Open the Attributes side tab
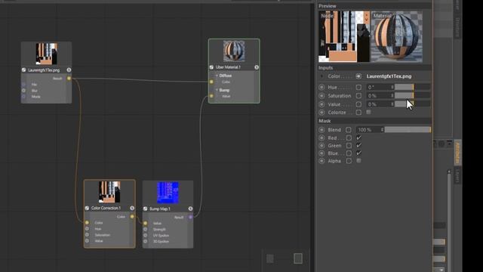483x272 pixels. pos(457,153)
